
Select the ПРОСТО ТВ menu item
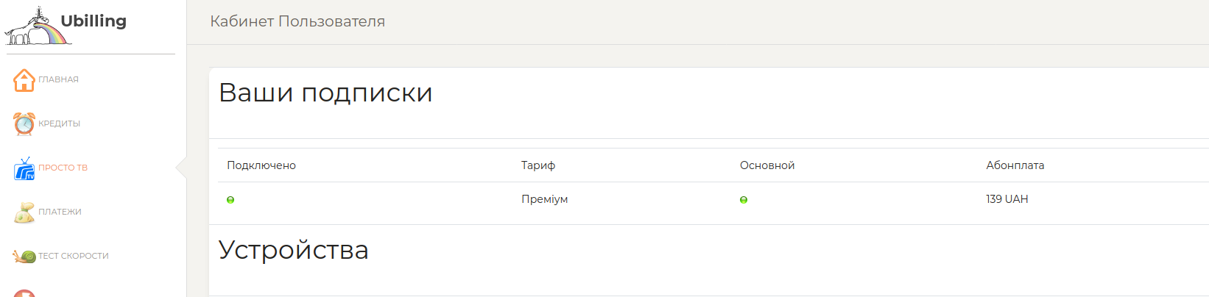click(x=63, y=168)
